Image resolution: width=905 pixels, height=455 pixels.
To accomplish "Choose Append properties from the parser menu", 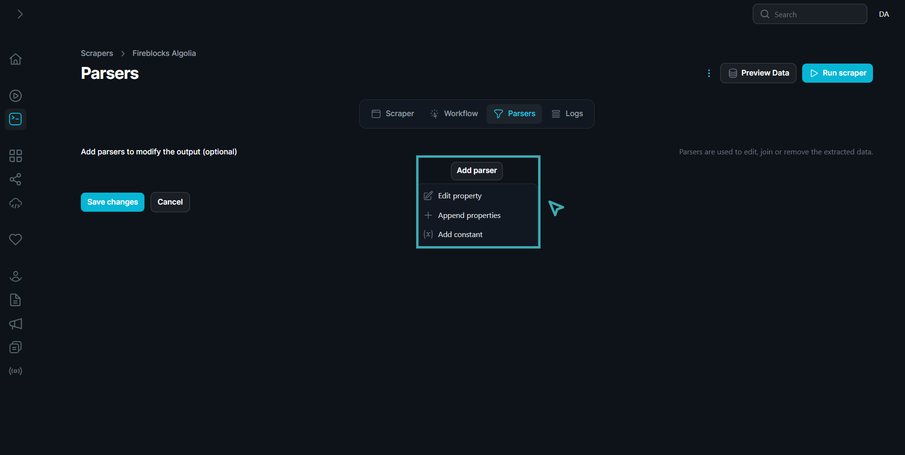I will 478,216.
